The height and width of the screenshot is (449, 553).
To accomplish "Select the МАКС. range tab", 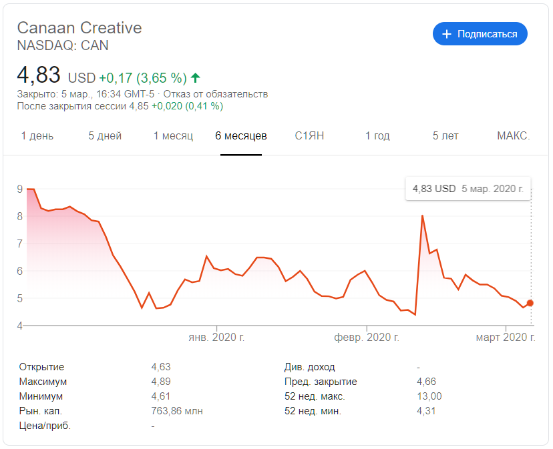I will click(x=514, y=135).
